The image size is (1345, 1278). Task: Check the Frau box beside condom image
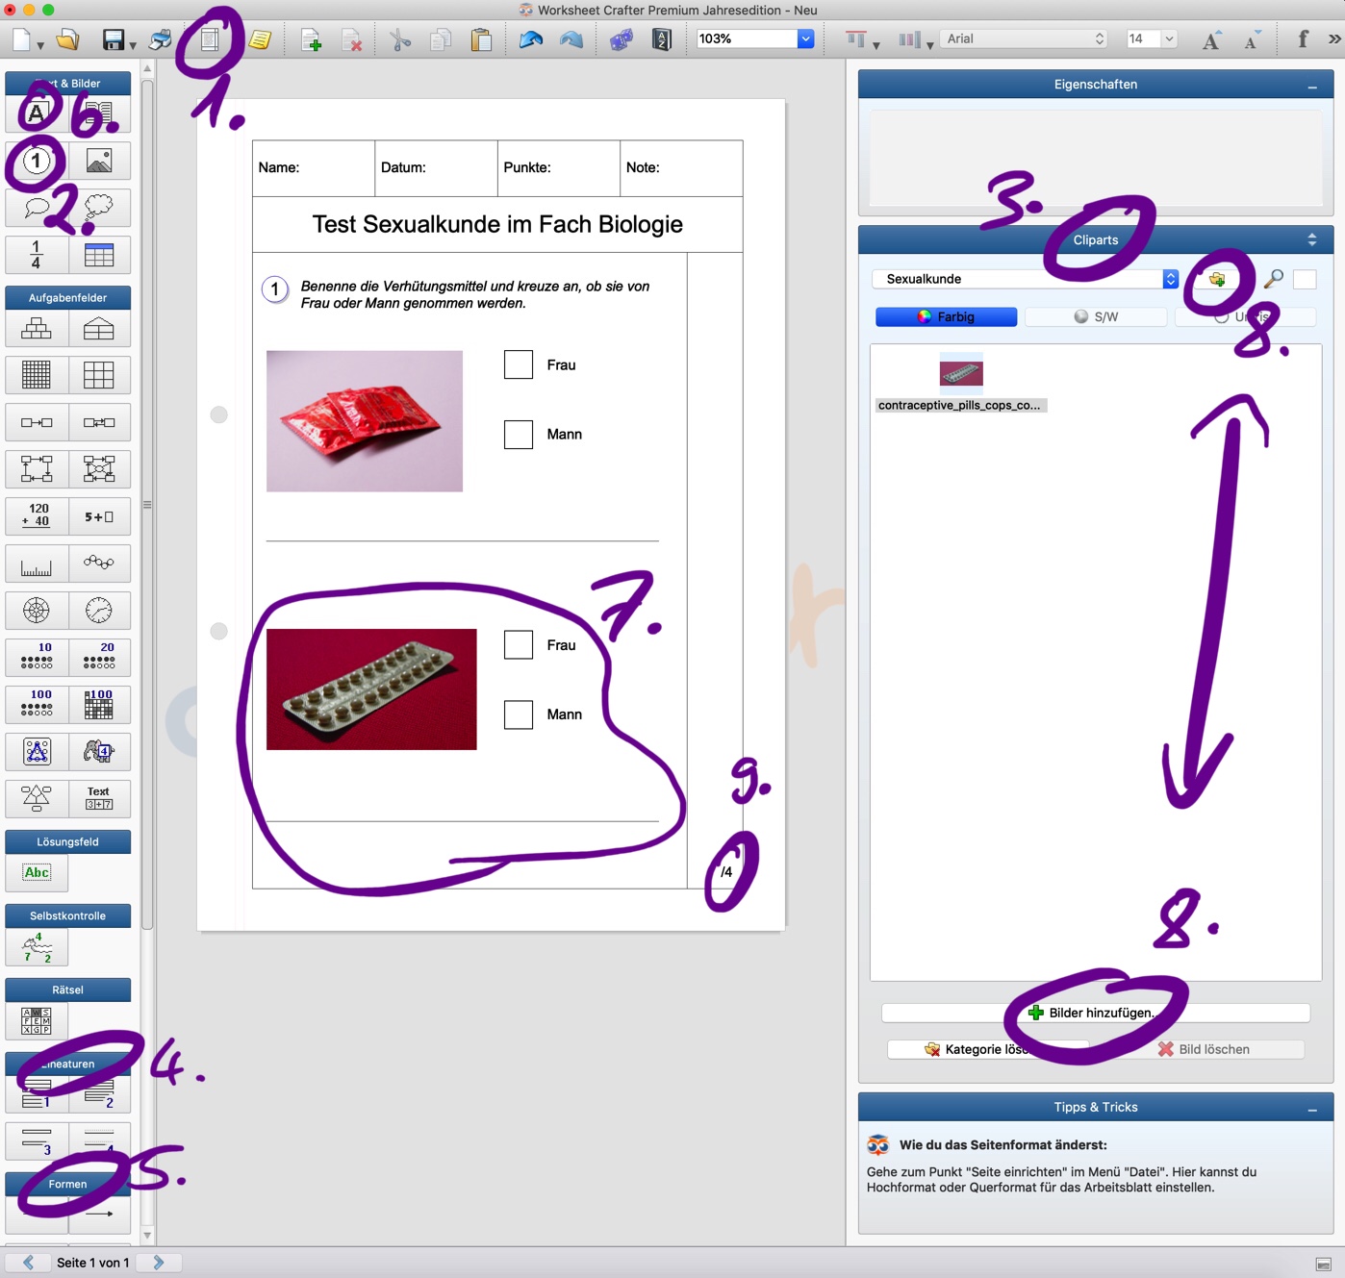[x=519, y=364]
